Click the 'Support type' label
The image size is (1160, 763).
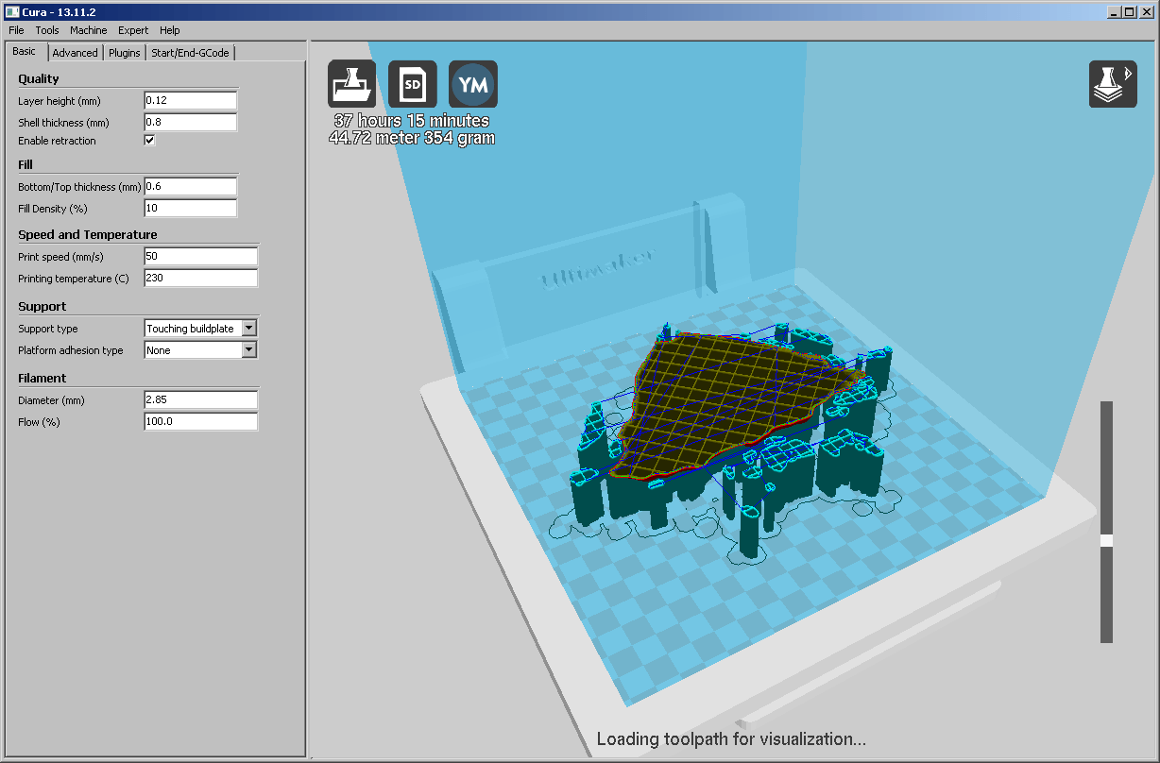pyautogui.click(x=48, y=329)
